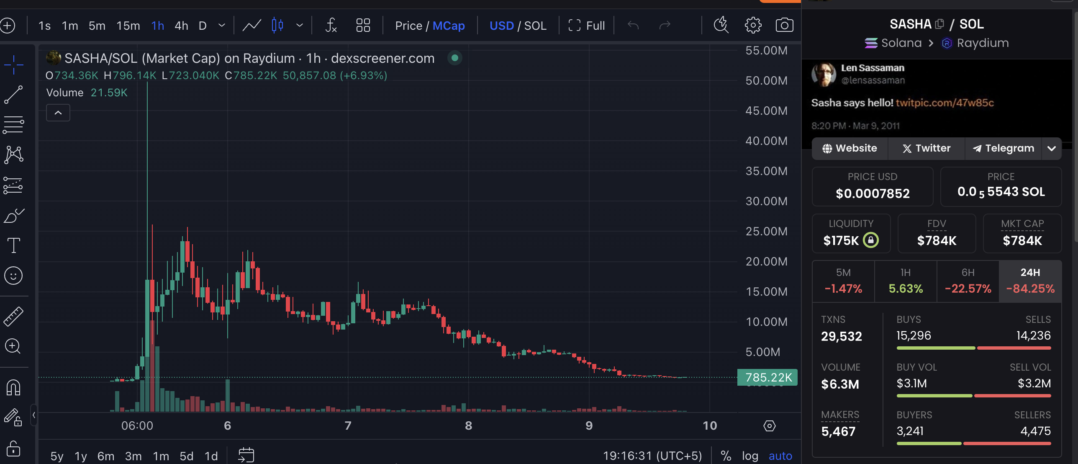Select the 4h timeframe
Viewport: 1078px width, 464px height.
pos(181,26)
